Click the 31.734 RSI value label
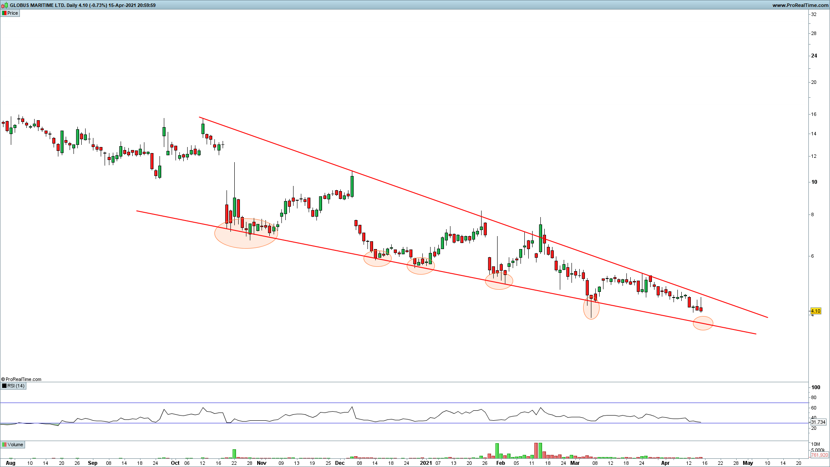 point(818,422)
